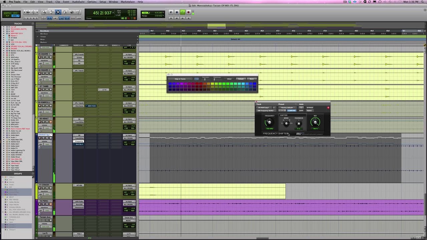Click the BYPASS button in plugin window
The width and height of the screenshot is (427, 240).
click(x=310, y=108)
